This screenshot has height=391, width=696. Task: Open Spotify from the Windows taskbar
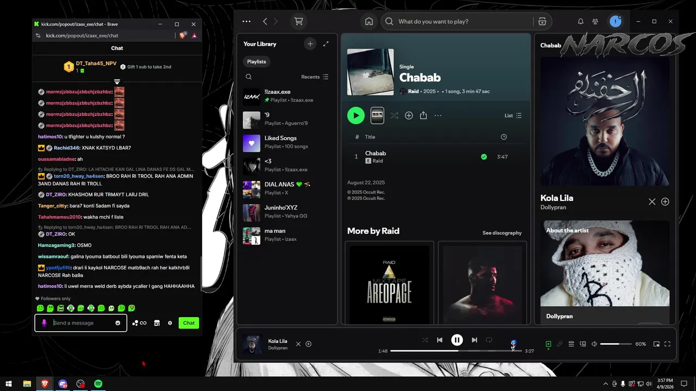pyautogui.click(x=98, y=383)
